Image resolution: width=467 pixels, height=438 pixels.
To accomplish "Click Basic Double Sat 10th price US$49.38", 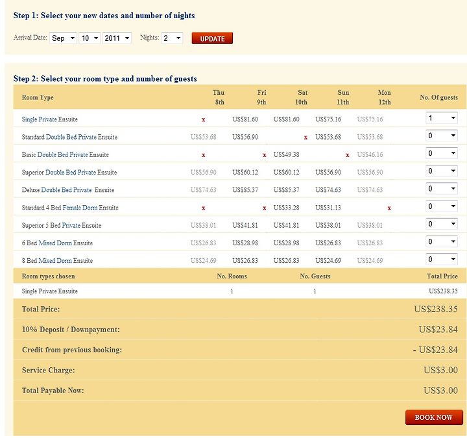I will [x=287, y=154].
